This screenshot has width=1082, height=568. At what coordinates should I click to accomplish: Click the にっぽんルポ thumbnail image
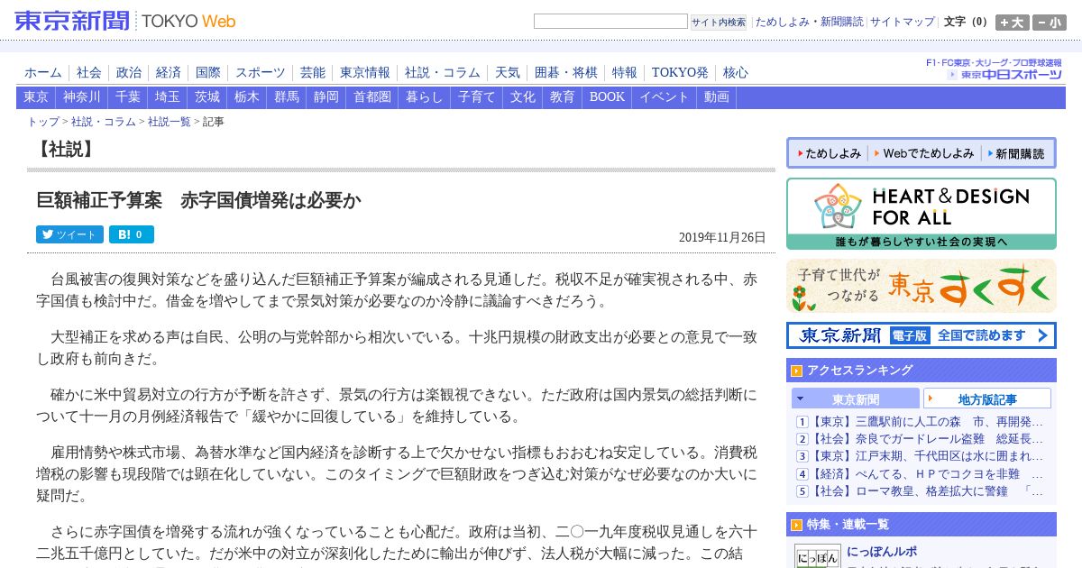[x=818, y=556]
